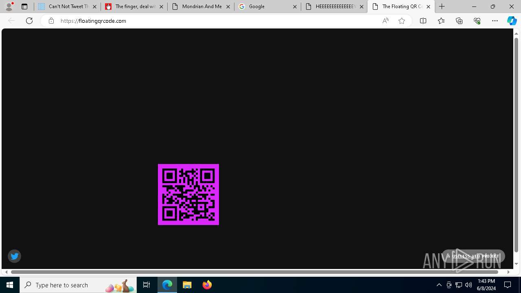Open a new browser tab
521x293 pixels.
pyautogui.click(x=442, y=7)
